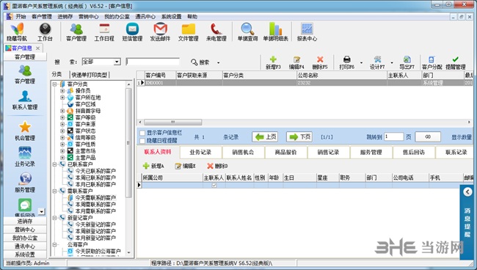Open the dropdown arrow next to 打印F6

click(x=361, y=63)
